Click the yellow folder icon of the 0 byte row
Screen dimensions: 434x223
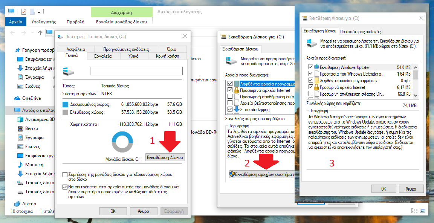[x=316, y=81]
